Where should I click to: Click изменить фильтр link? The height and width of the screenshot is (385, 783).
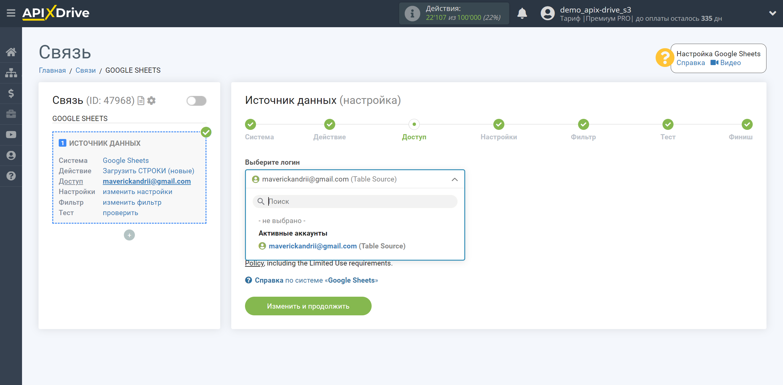click(x=132, y=202)
